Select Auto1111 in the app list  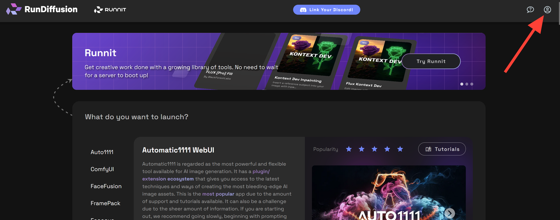(x=102, y=152)
